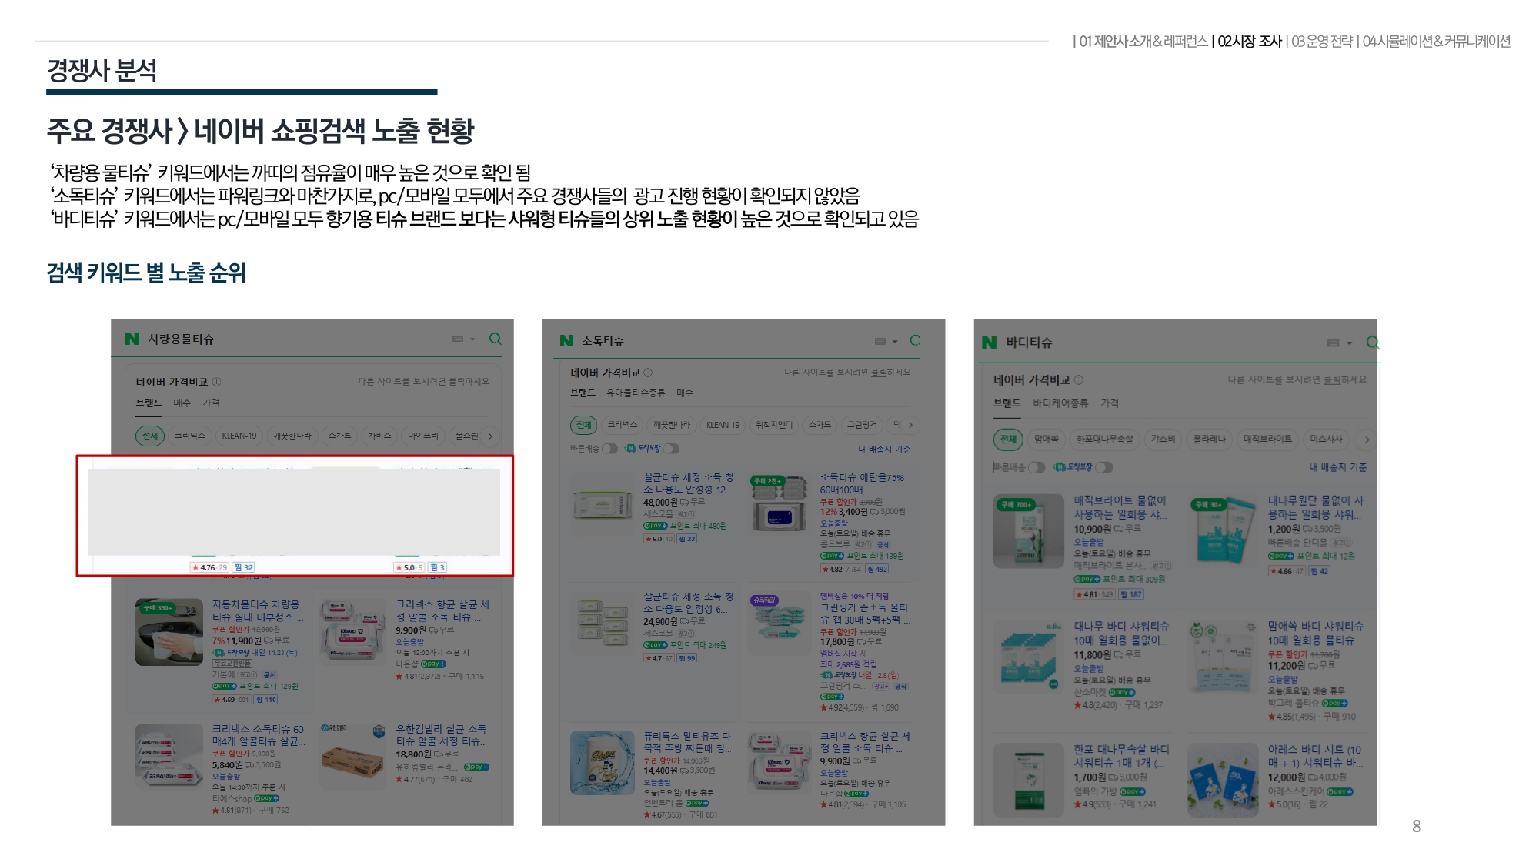Toggle 도착보장 switch in the 바디티슈 panel
This screenshot has width=1539, height=866.
pyautogui.click(x=1104, y=467)
